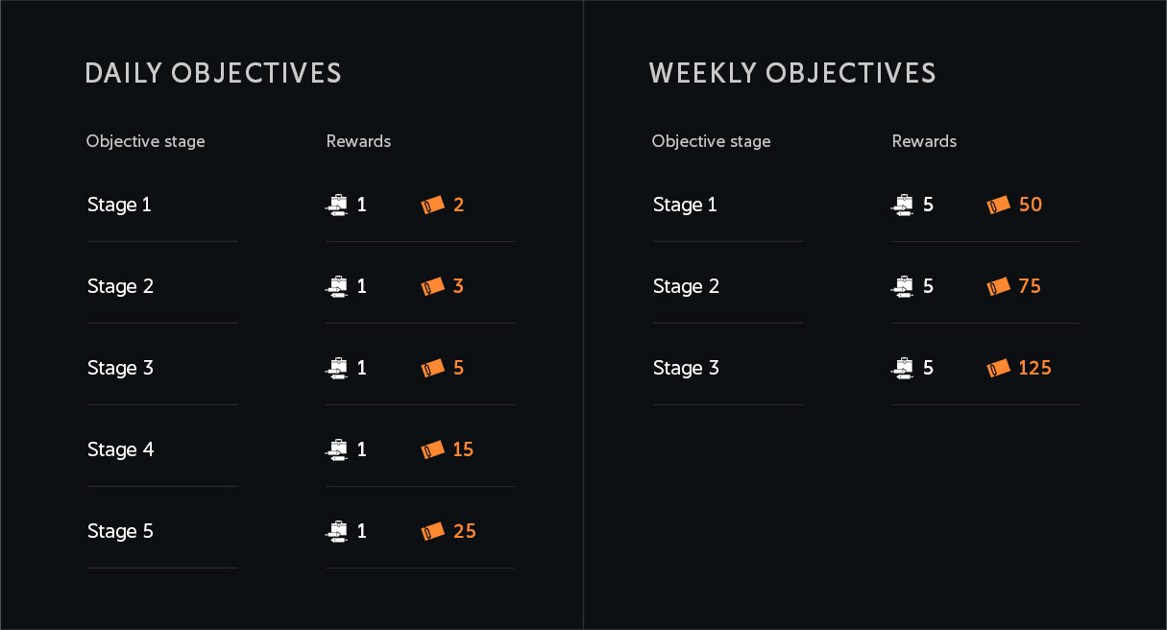This screenshot has height=630, width=1167.
Task: Click the Rewards column header in Weekly Objectives
Action: pos(924,141)
